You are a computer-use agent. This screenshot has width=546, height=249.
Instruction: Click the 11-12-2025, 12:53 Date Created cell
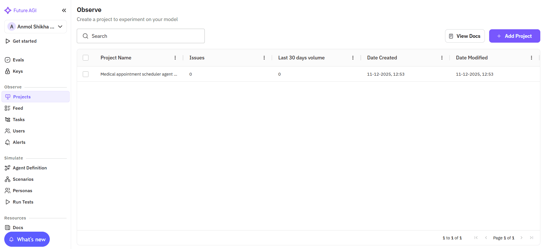tap(386, 74)
